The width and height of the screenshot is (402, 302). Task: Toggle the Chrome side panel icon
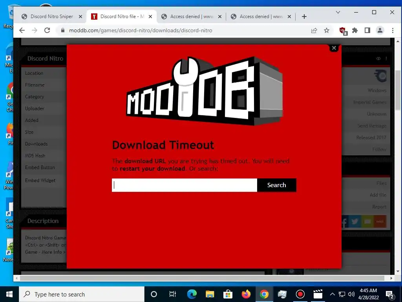click(367, 31)
